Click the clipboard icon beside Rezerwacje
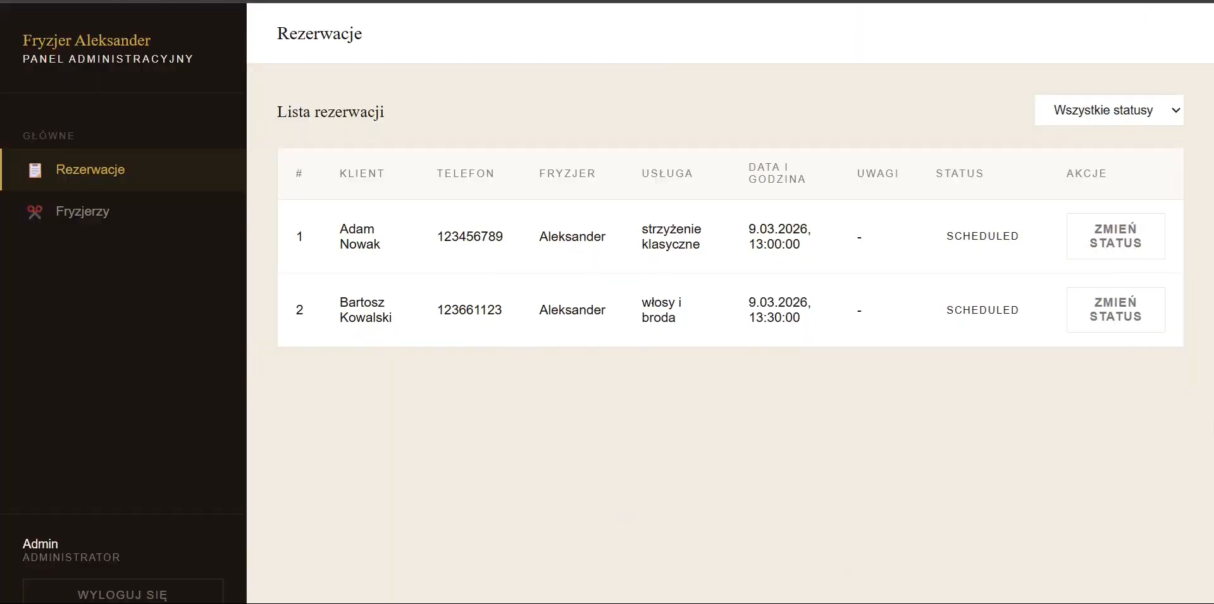The width and height of the screenshot is (1214, 604). (35, 169)
